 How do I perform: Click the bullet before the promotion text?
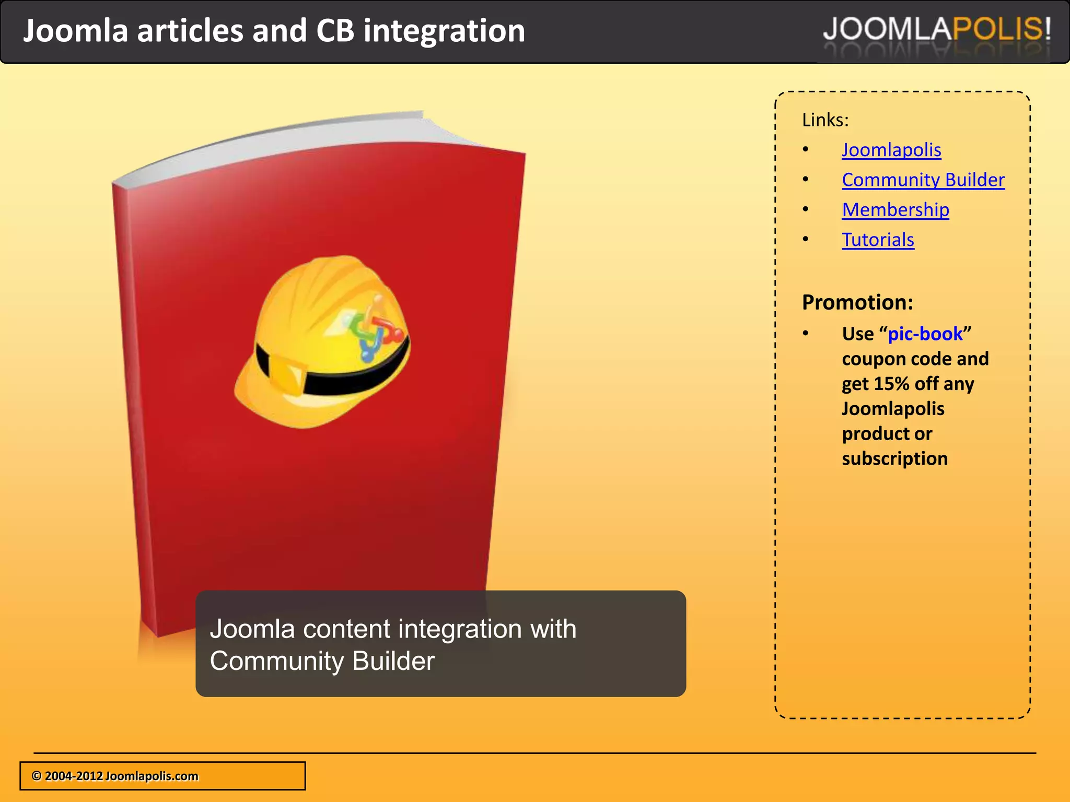(x=806, y=334)
